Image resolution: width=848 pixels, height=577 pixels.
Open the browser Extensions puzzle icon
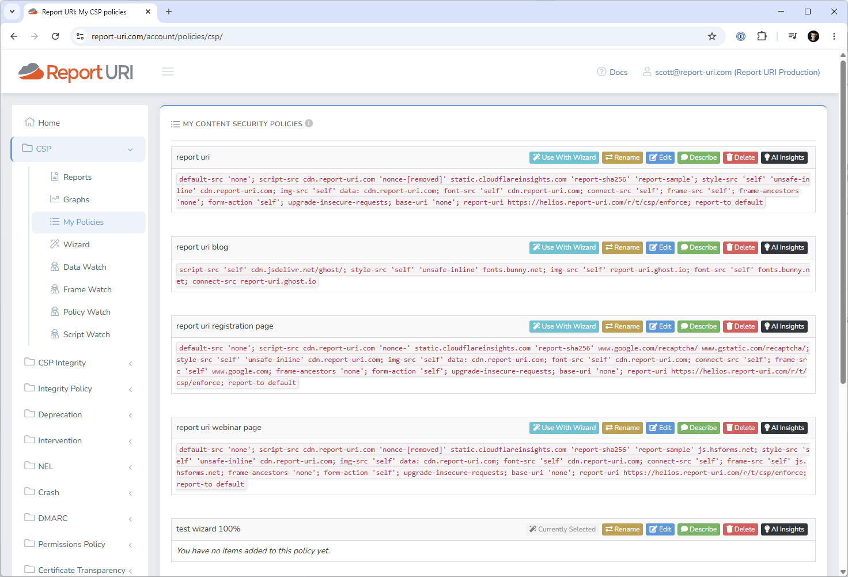[762, 36]
